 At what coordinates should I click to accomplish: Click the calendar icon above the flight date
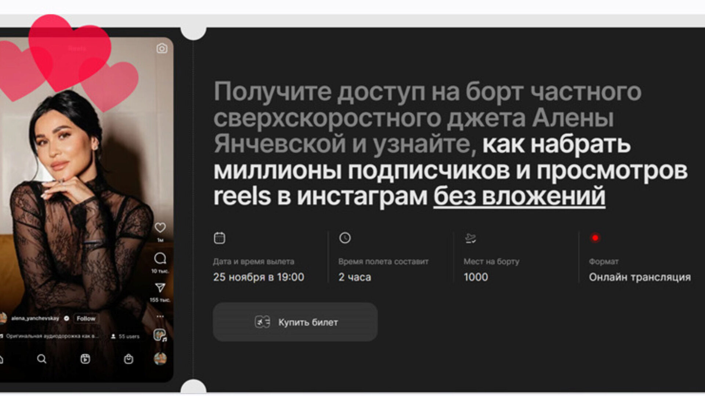point(220,238)
